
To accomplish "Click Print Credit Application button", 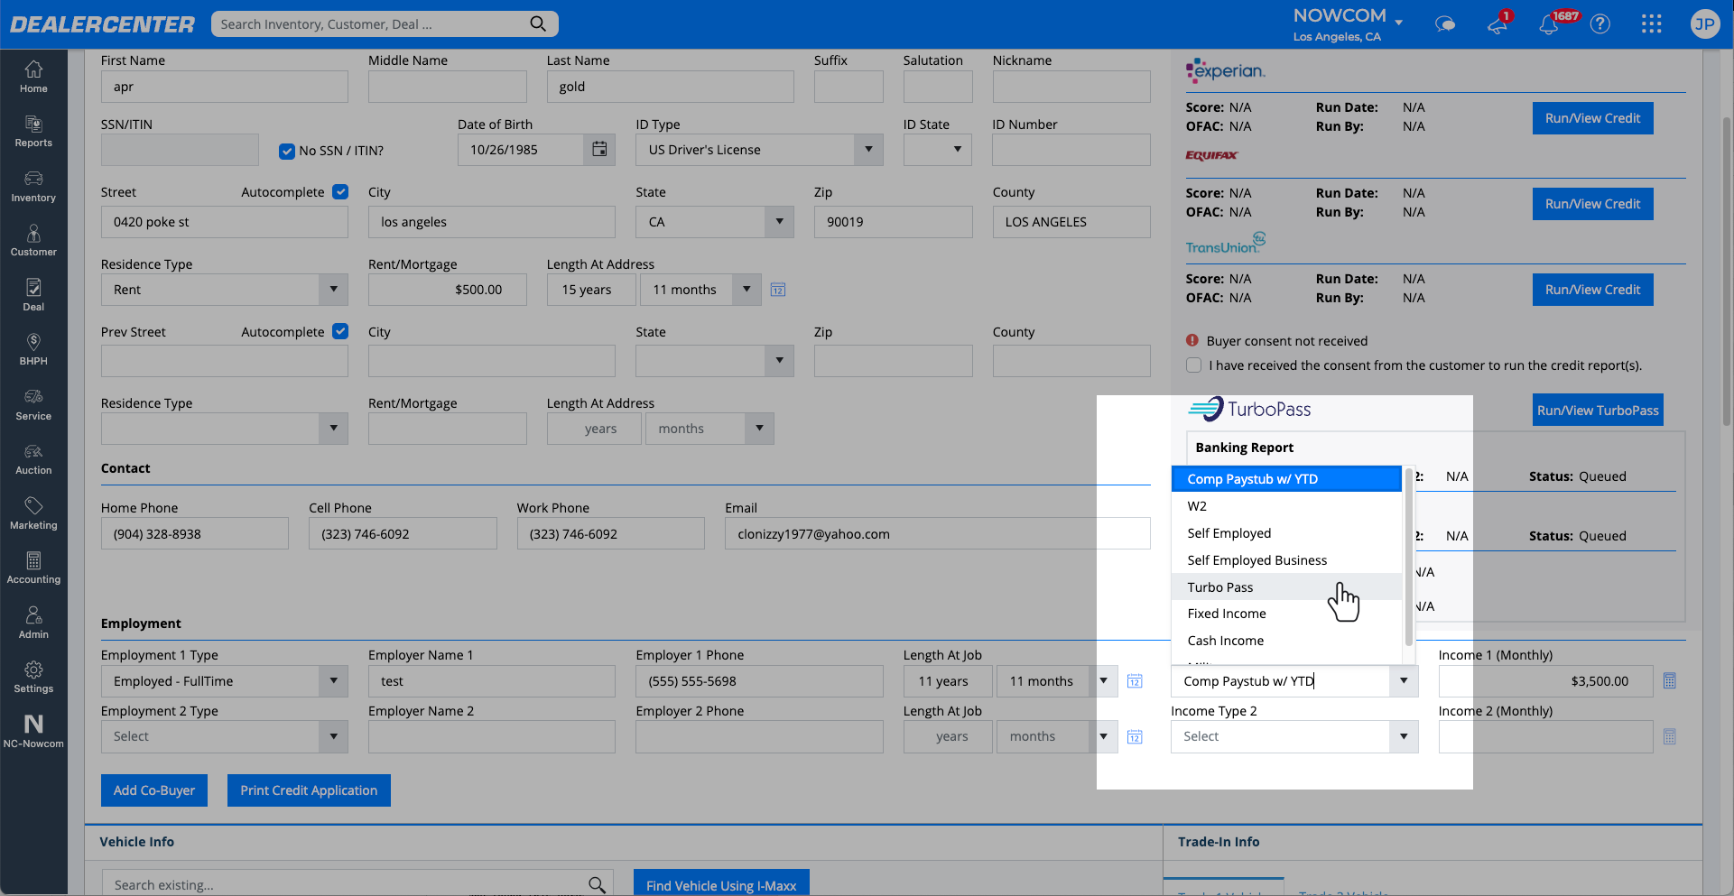I will [309, 790].
